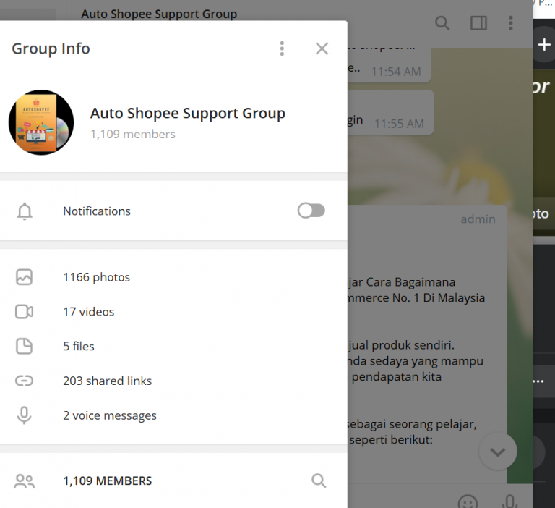Click the shared links chain icon
Screen dimensions: 555x508
pyautogui.click(x=24, y=381)
